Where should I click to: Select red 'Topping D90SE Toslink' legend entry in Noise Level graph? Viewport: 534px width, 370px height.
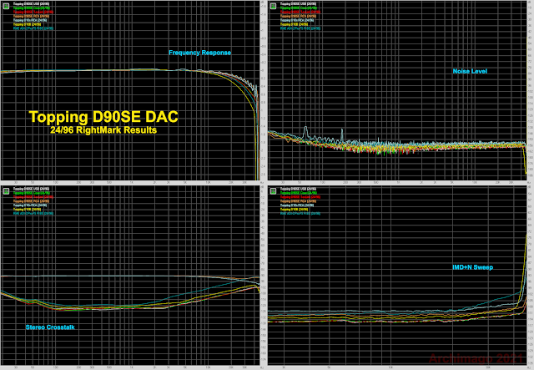coord(300,12)
